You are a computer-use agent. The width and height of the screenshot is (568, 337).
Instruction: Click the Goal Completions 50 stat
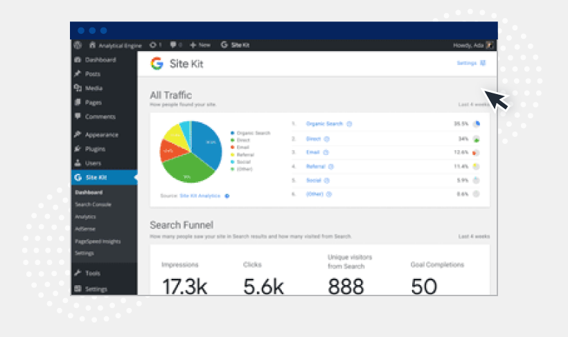pos(437,278)
